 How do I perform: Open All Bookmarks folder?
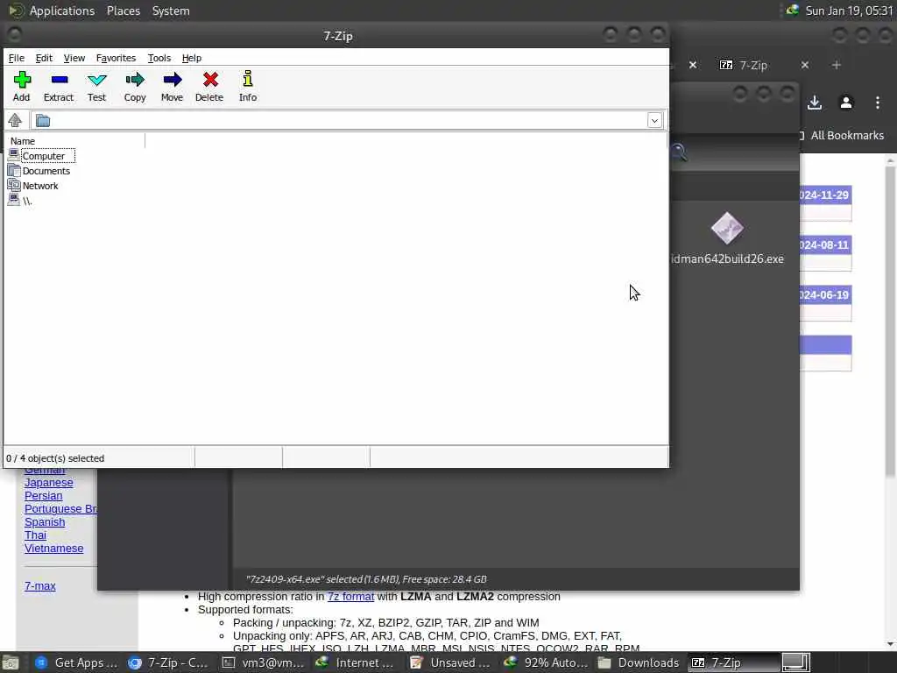pos(842,136)
